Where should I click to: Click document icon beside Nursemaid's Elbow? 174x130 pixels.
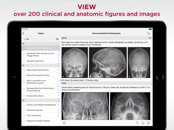24,96
